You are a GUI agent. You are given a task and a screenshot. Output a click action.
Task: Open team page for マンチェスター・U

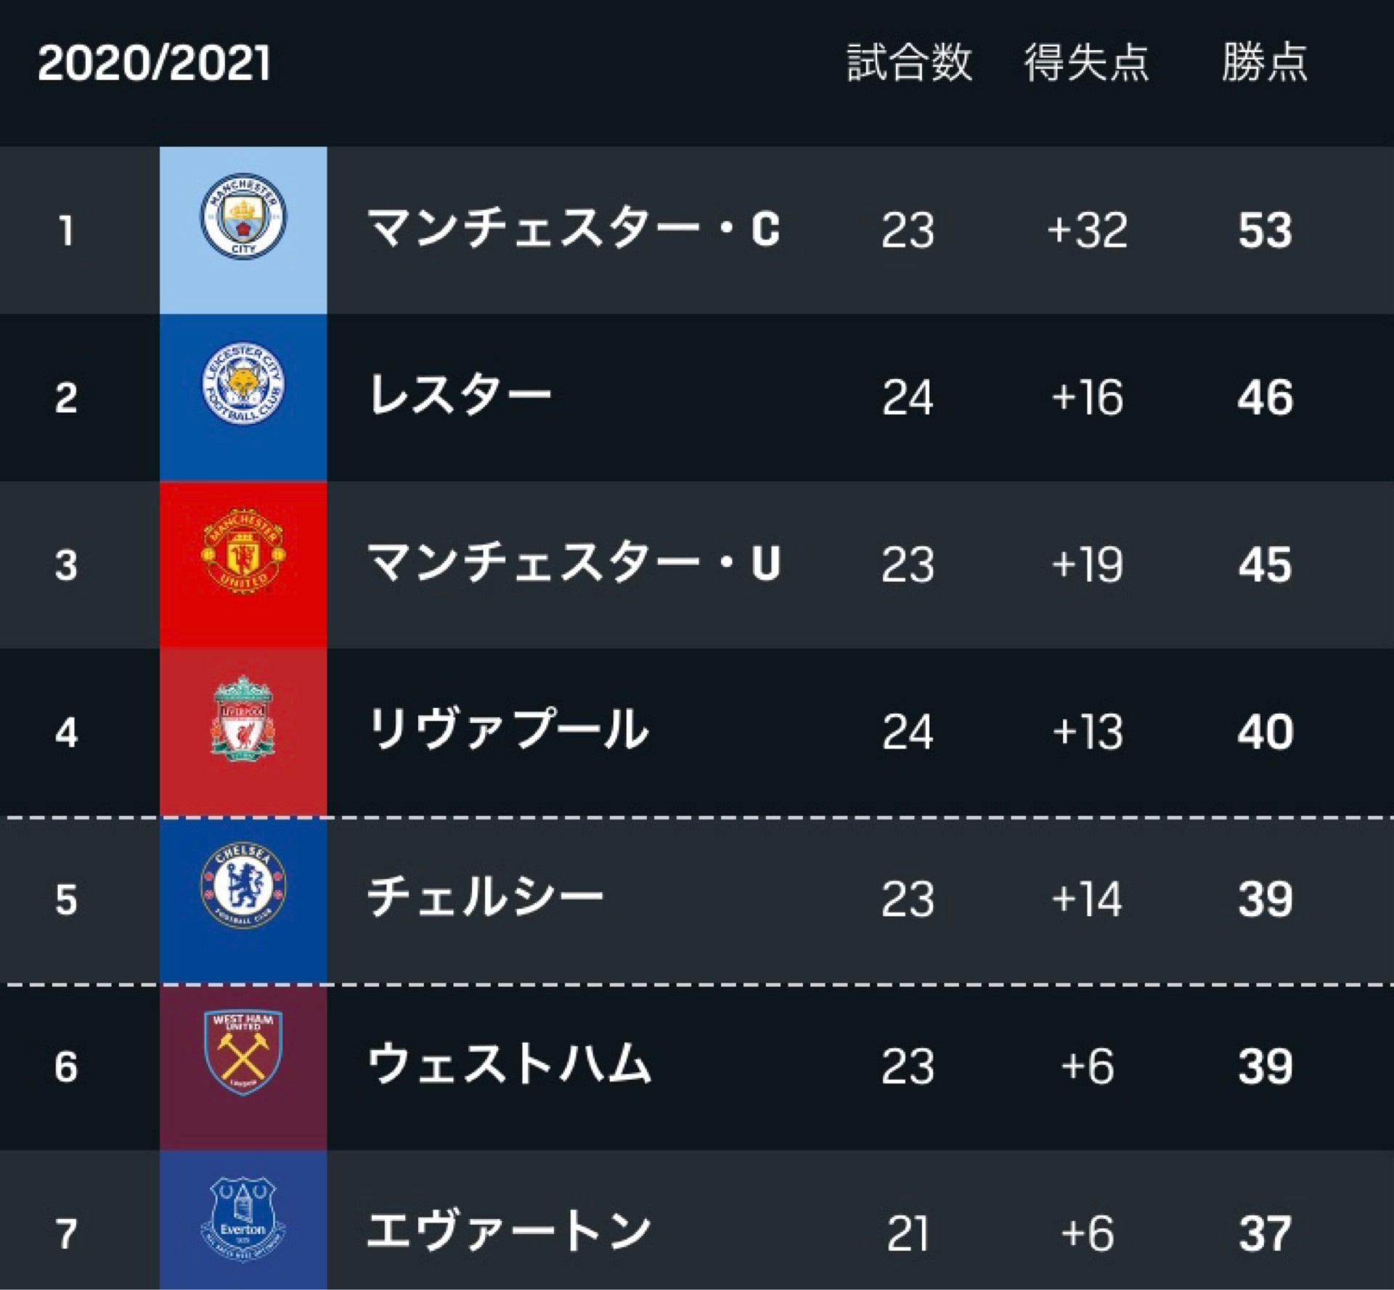574,563
